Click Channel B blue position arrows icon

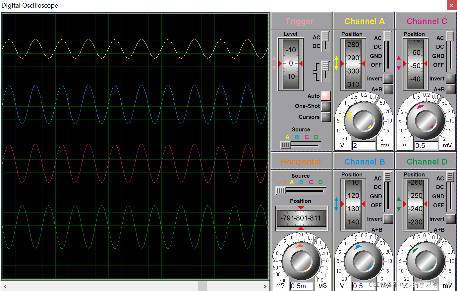pyautogui.click(x=336, y=204)
